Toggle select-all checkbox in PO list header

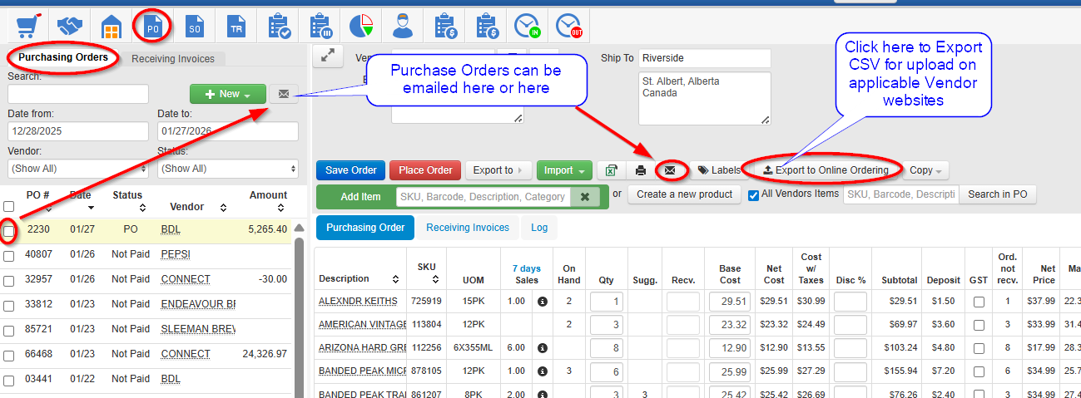8,206
